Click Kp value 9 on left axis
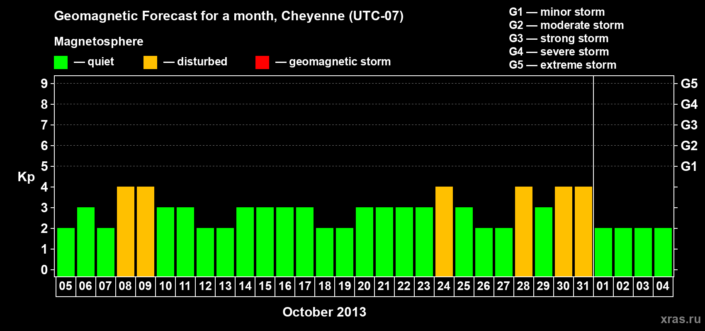705x331 pixels. pos(44,84)
